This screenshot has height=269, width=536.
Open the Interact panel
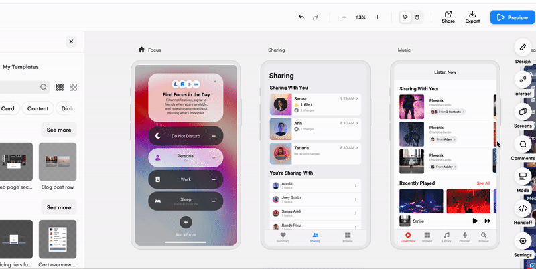523,80
